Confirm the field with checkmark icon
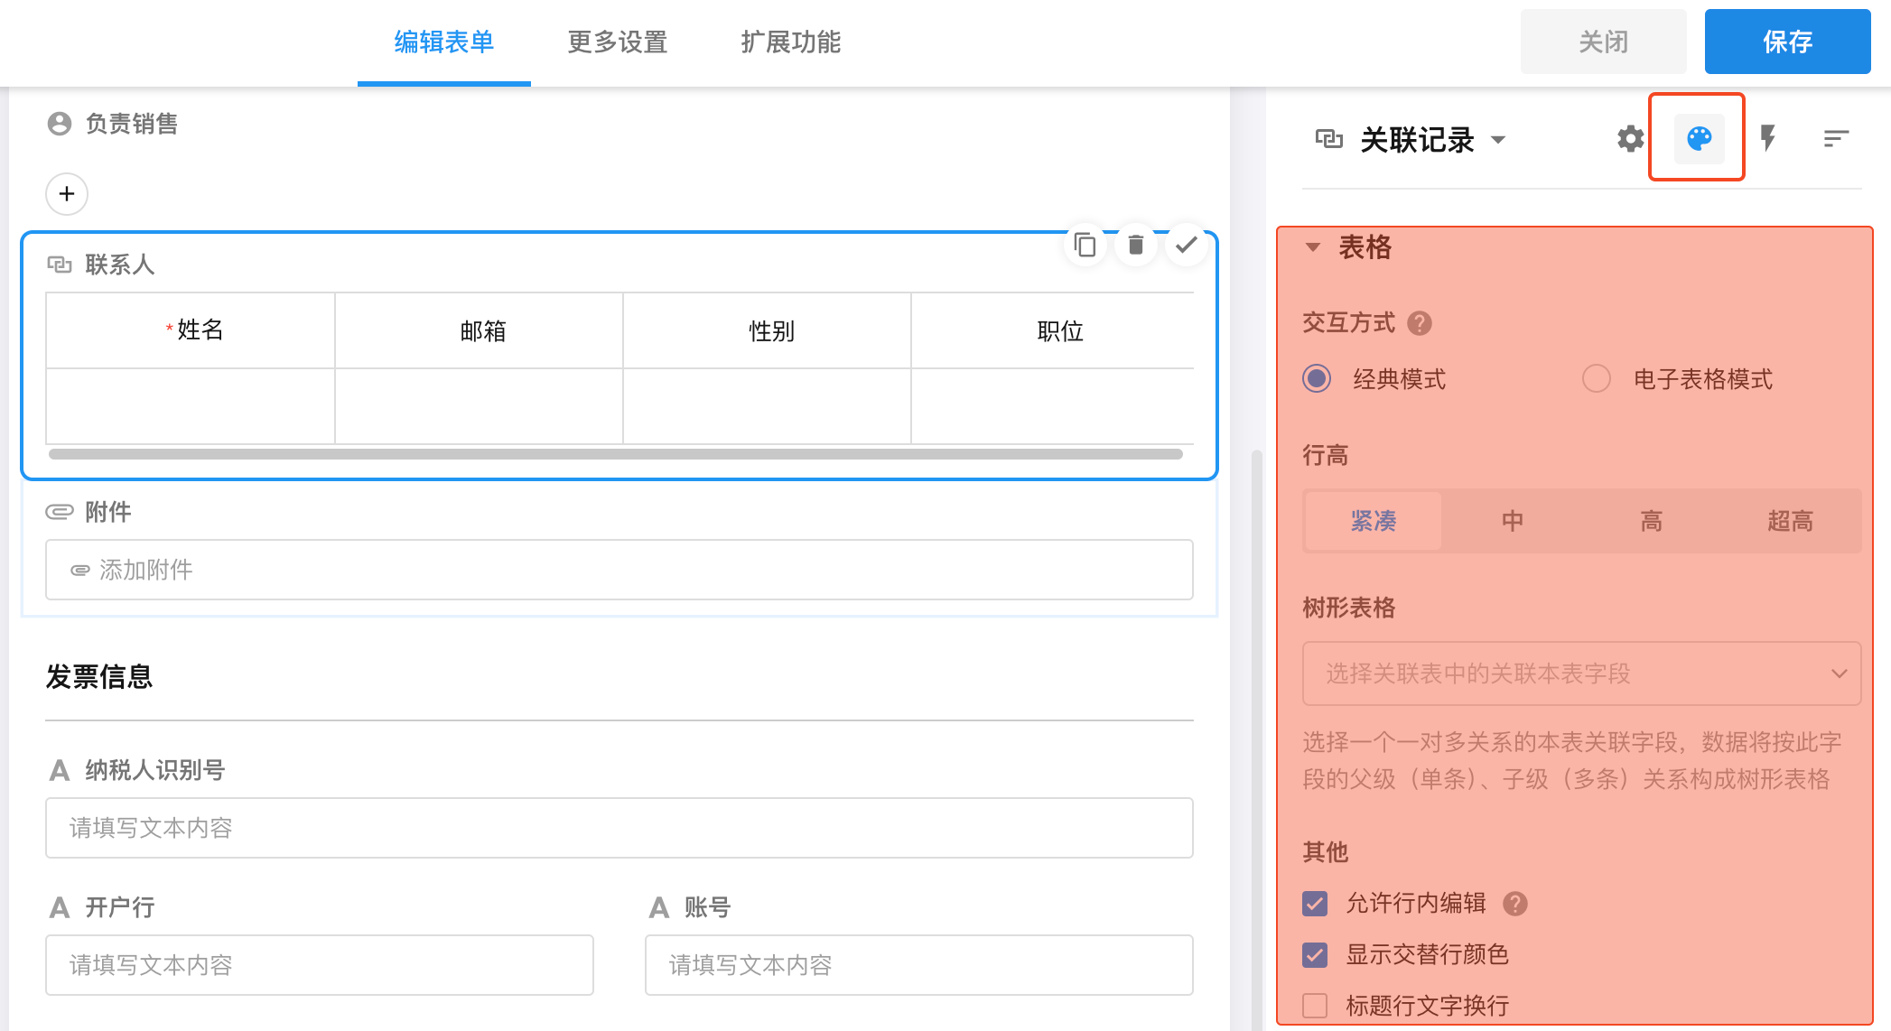Screen dimensions: 1891x1031 (x=1187, y=245)
